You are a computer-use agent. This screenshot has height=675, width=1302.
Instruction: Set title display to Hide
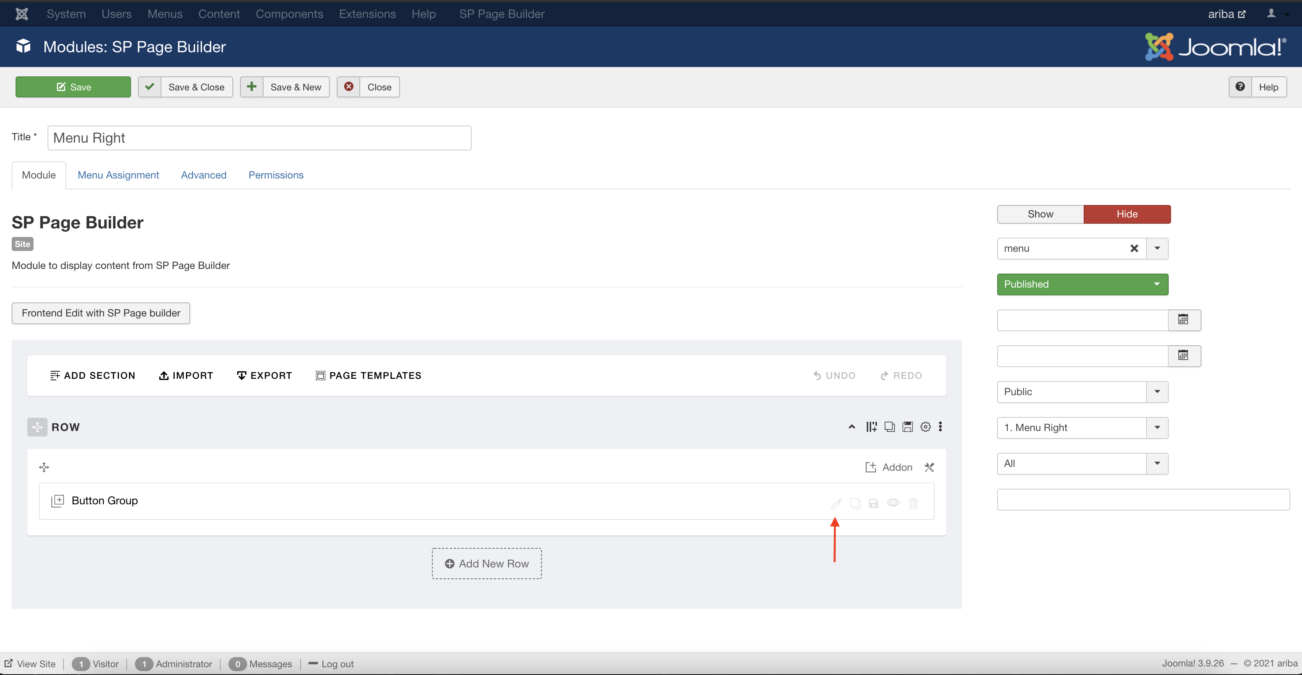pyautogui.click(x=1127, y=214)
